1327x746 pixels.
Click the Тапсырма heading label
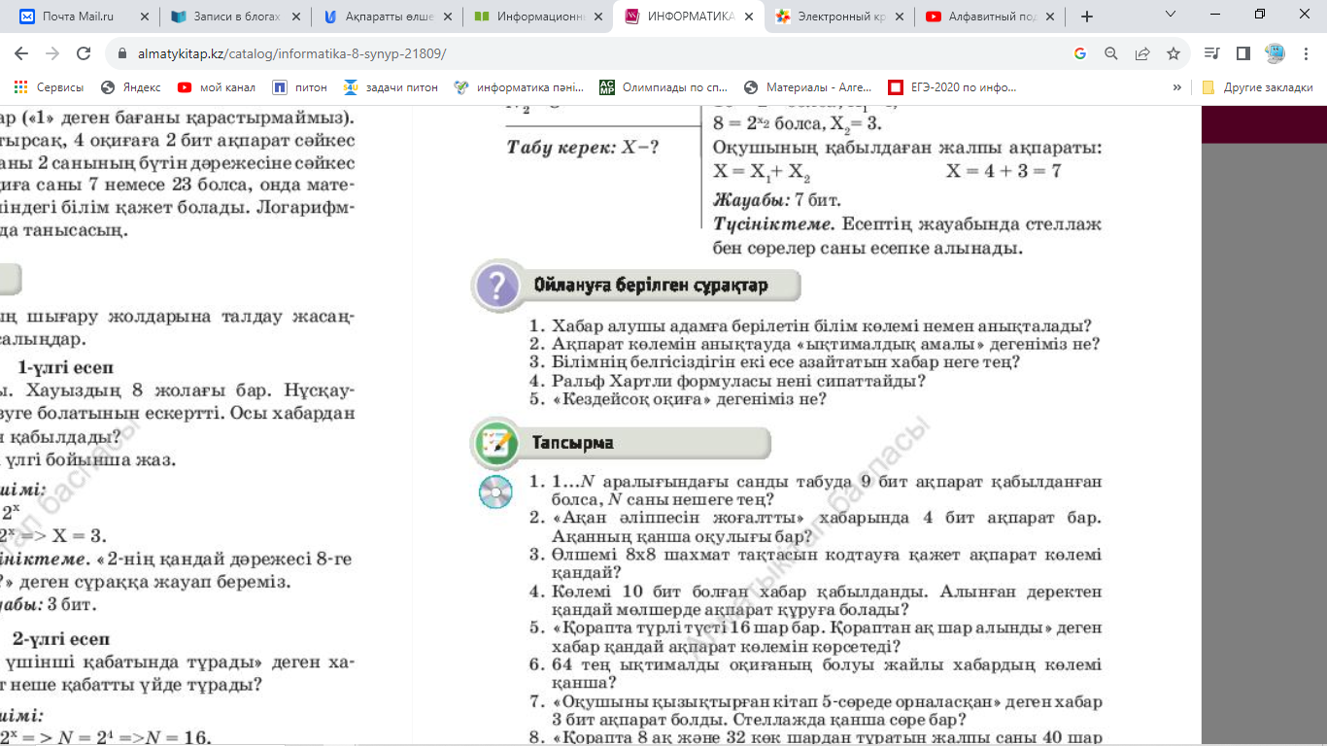click(572, 443)
